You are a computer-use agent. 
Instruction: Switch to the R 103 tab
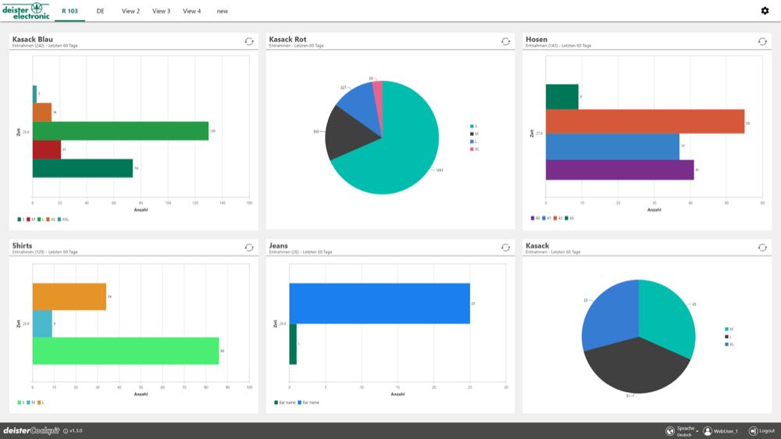(70, 11)
